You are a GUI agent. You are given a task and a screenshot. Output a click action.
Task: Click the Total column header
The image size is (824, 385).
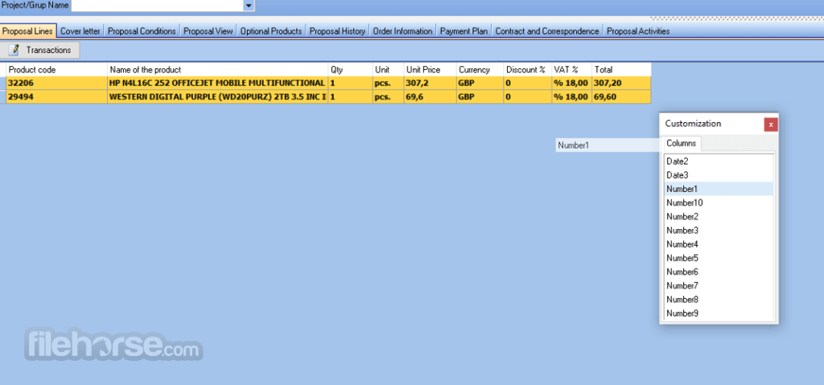(622, 69)
